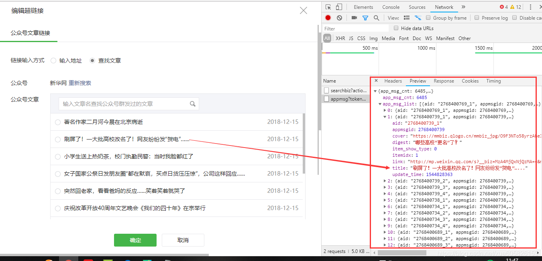Image resolution: width=542 pixels, height=261 pixels.
Task: Switch to the Elements tab
Action: (x=363, y=7)
